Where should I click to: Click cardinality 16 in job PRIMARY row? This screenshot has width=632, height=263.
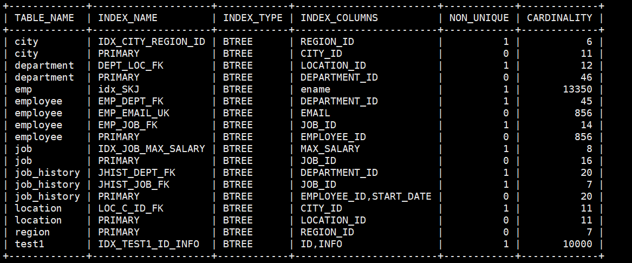pos(587,161)
